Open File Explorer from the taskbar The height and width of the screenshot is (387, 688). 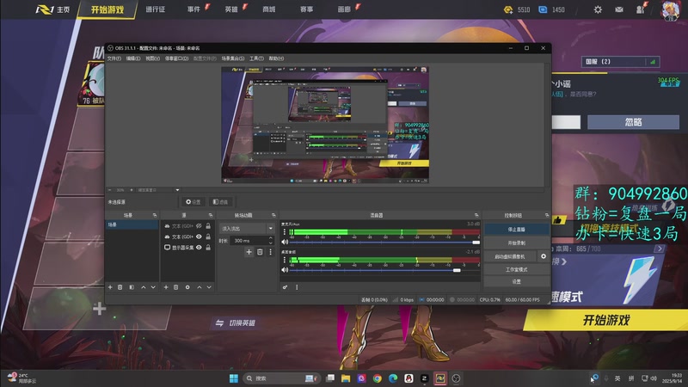pos(346,378)
